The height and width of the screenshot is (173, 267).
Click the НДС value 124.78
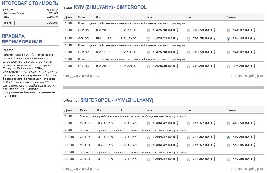coord(53,17)
